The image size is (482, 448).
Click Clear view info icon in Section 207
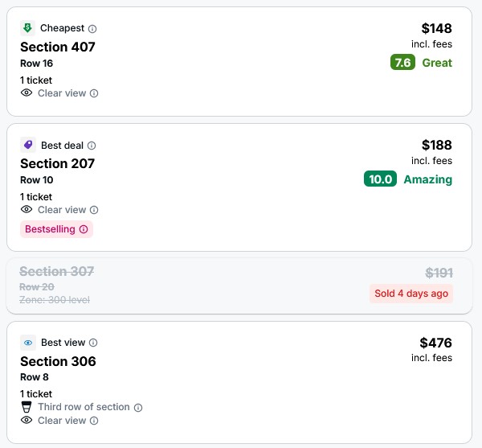point(94,210)
